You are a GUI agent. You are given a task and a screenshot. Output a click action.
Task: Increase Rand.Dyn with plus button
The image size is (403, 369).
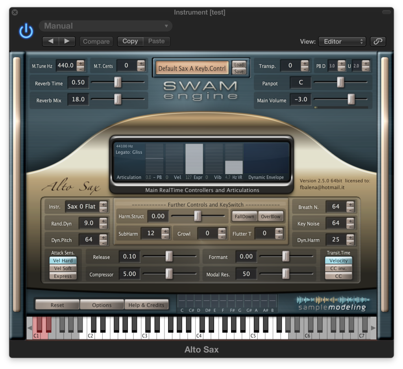104,221
